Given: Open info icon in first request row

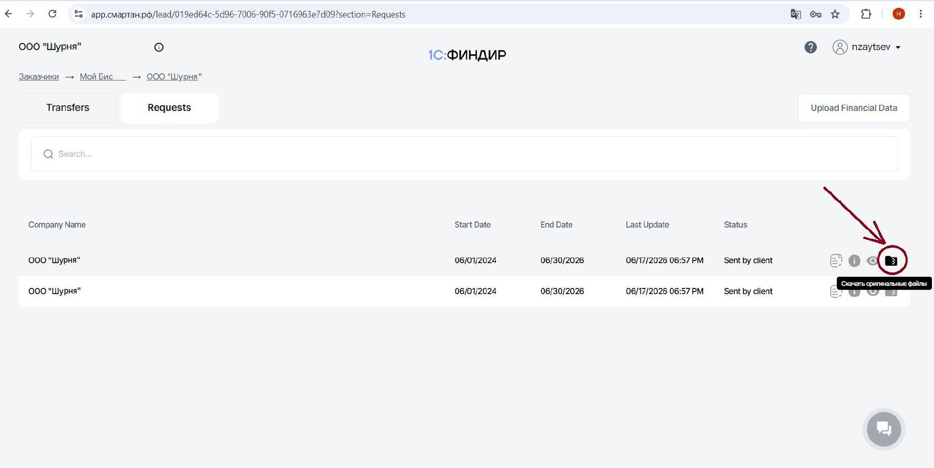Looking at the screenshot, I should coord(854,261).
